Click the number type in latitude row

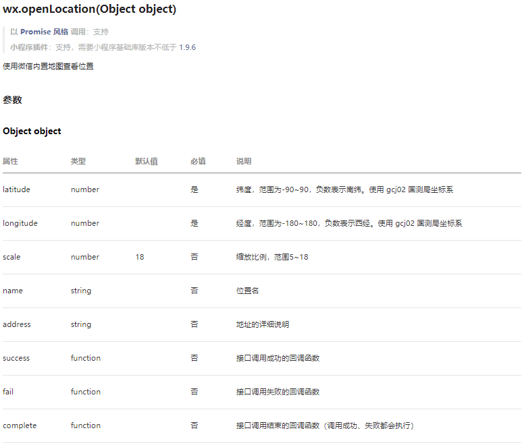(85, 189)
